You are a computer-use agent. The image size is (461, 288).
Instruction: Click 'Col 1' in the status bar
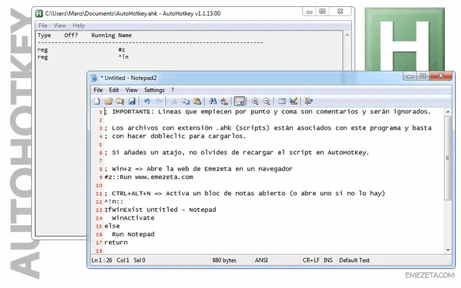123,260
